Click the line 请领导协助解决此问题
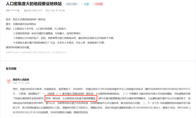Viewport: 196px width, 118px height. pyautogui.click(x=18, y=47)
